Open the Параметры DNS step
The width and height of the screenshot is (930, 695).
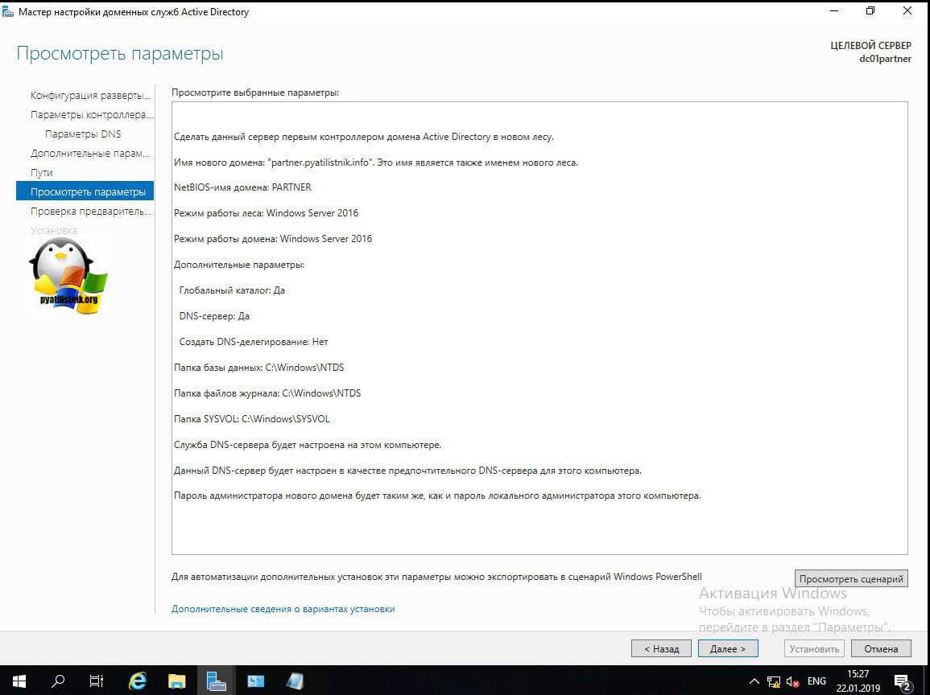[83, 134]
